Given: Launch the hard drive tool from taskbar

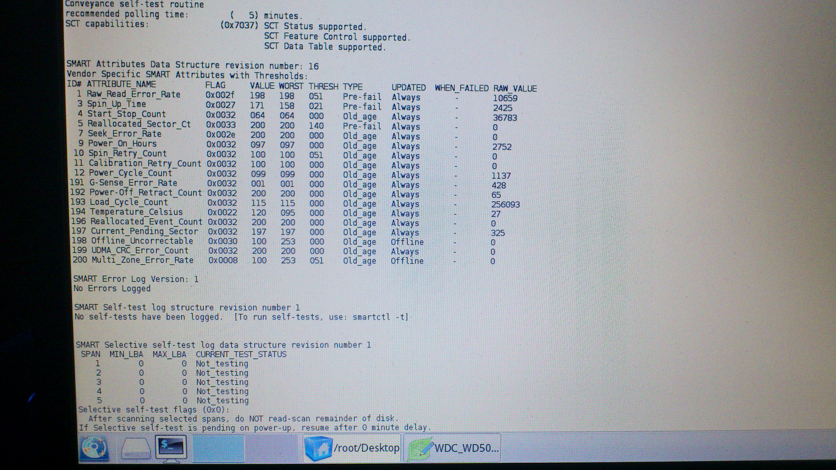Looking at the screenshot, I should (x=136, y=448).
